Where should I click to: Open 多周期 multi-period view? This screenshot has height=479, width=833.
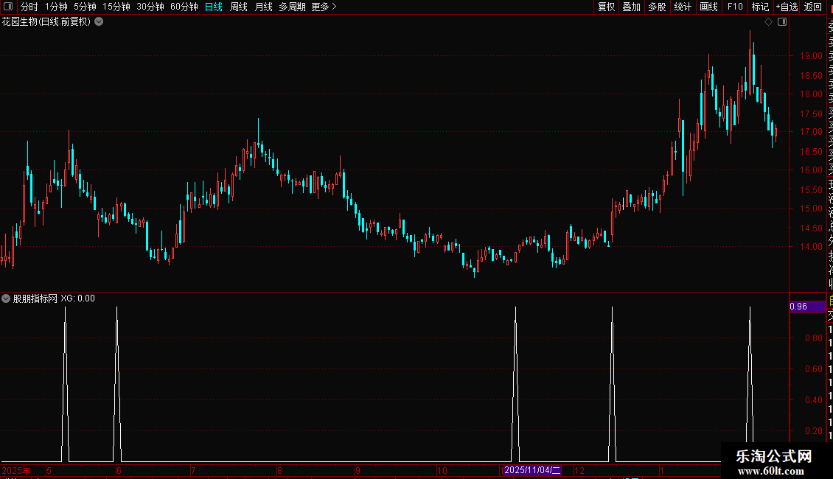point(292,7)
